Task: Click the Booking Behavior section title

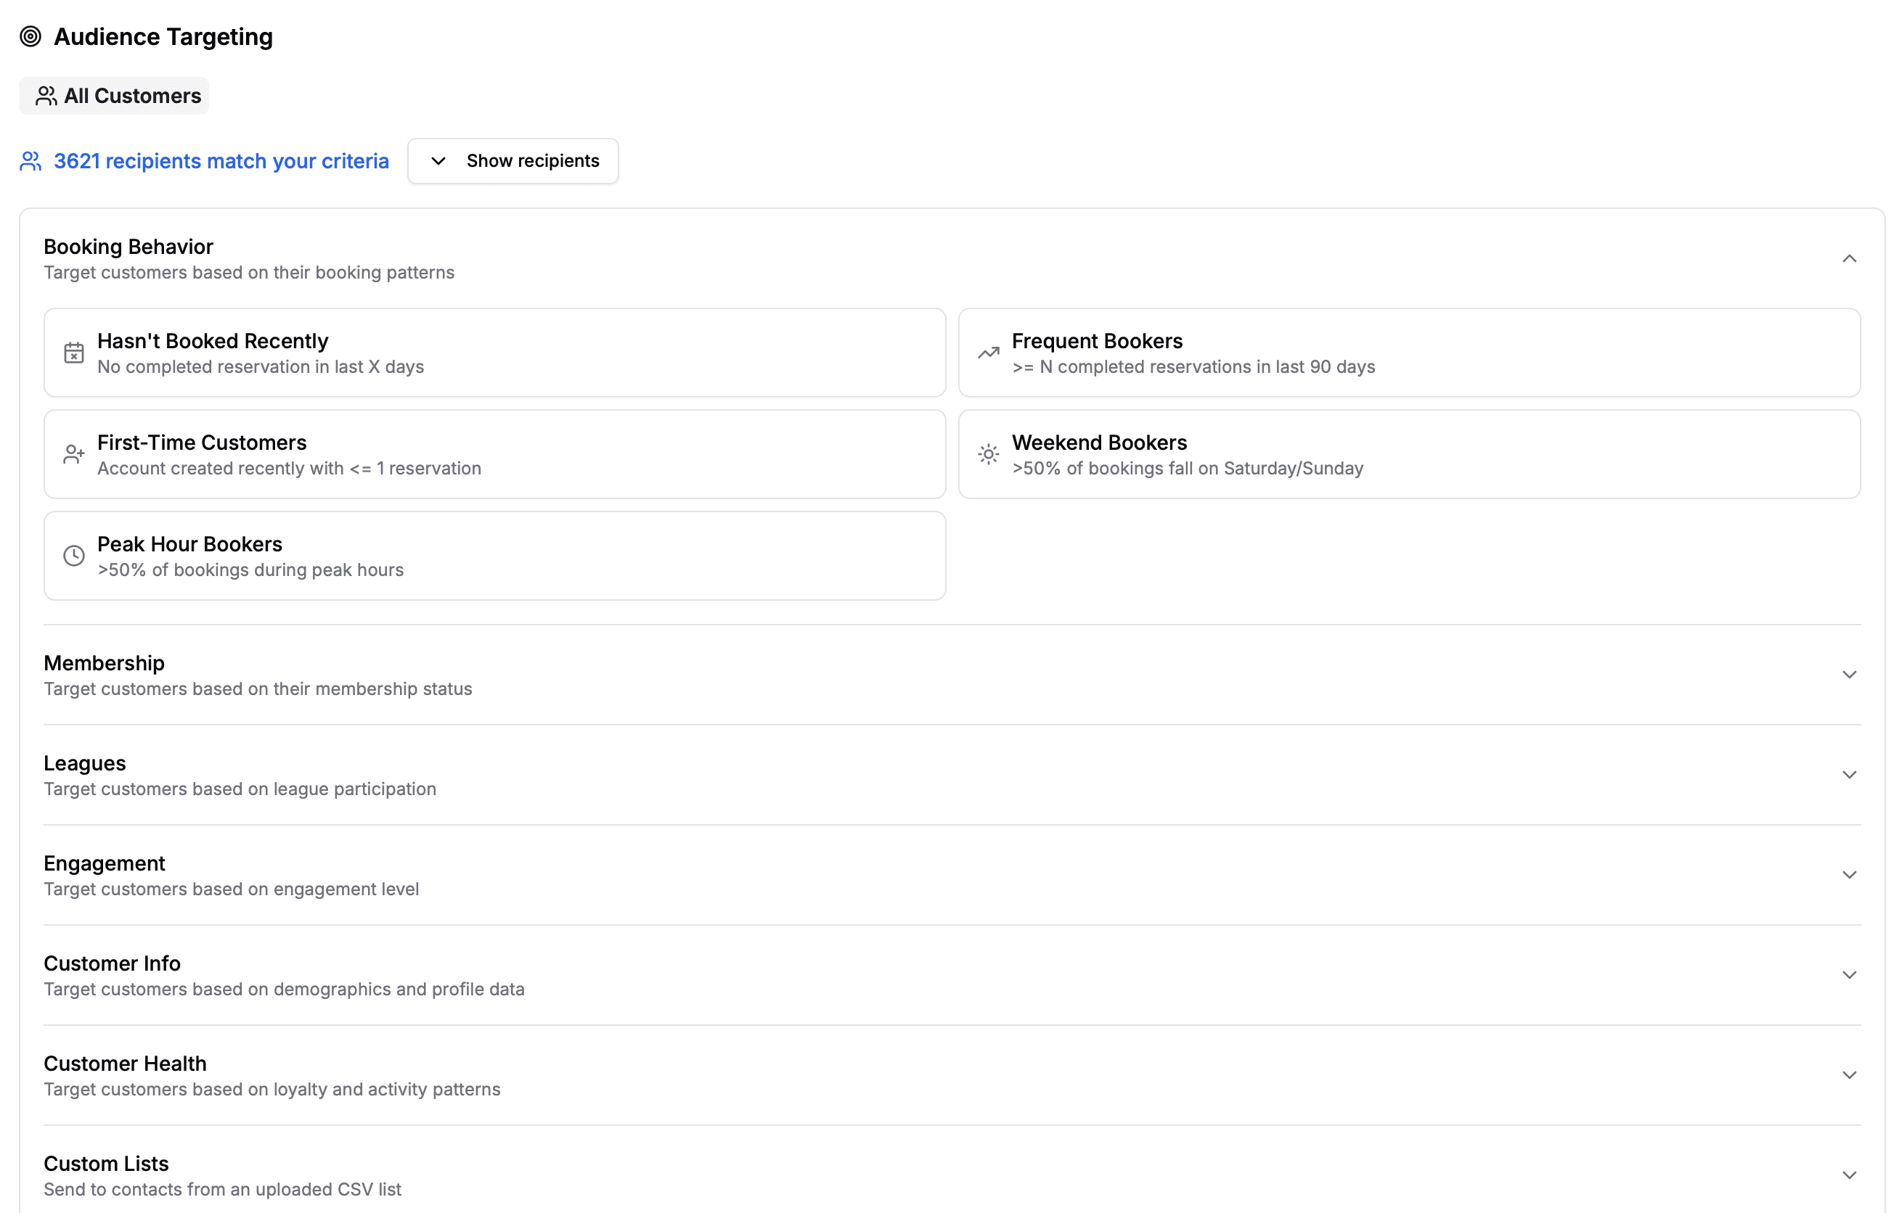Action: click(x=128, y=247)
